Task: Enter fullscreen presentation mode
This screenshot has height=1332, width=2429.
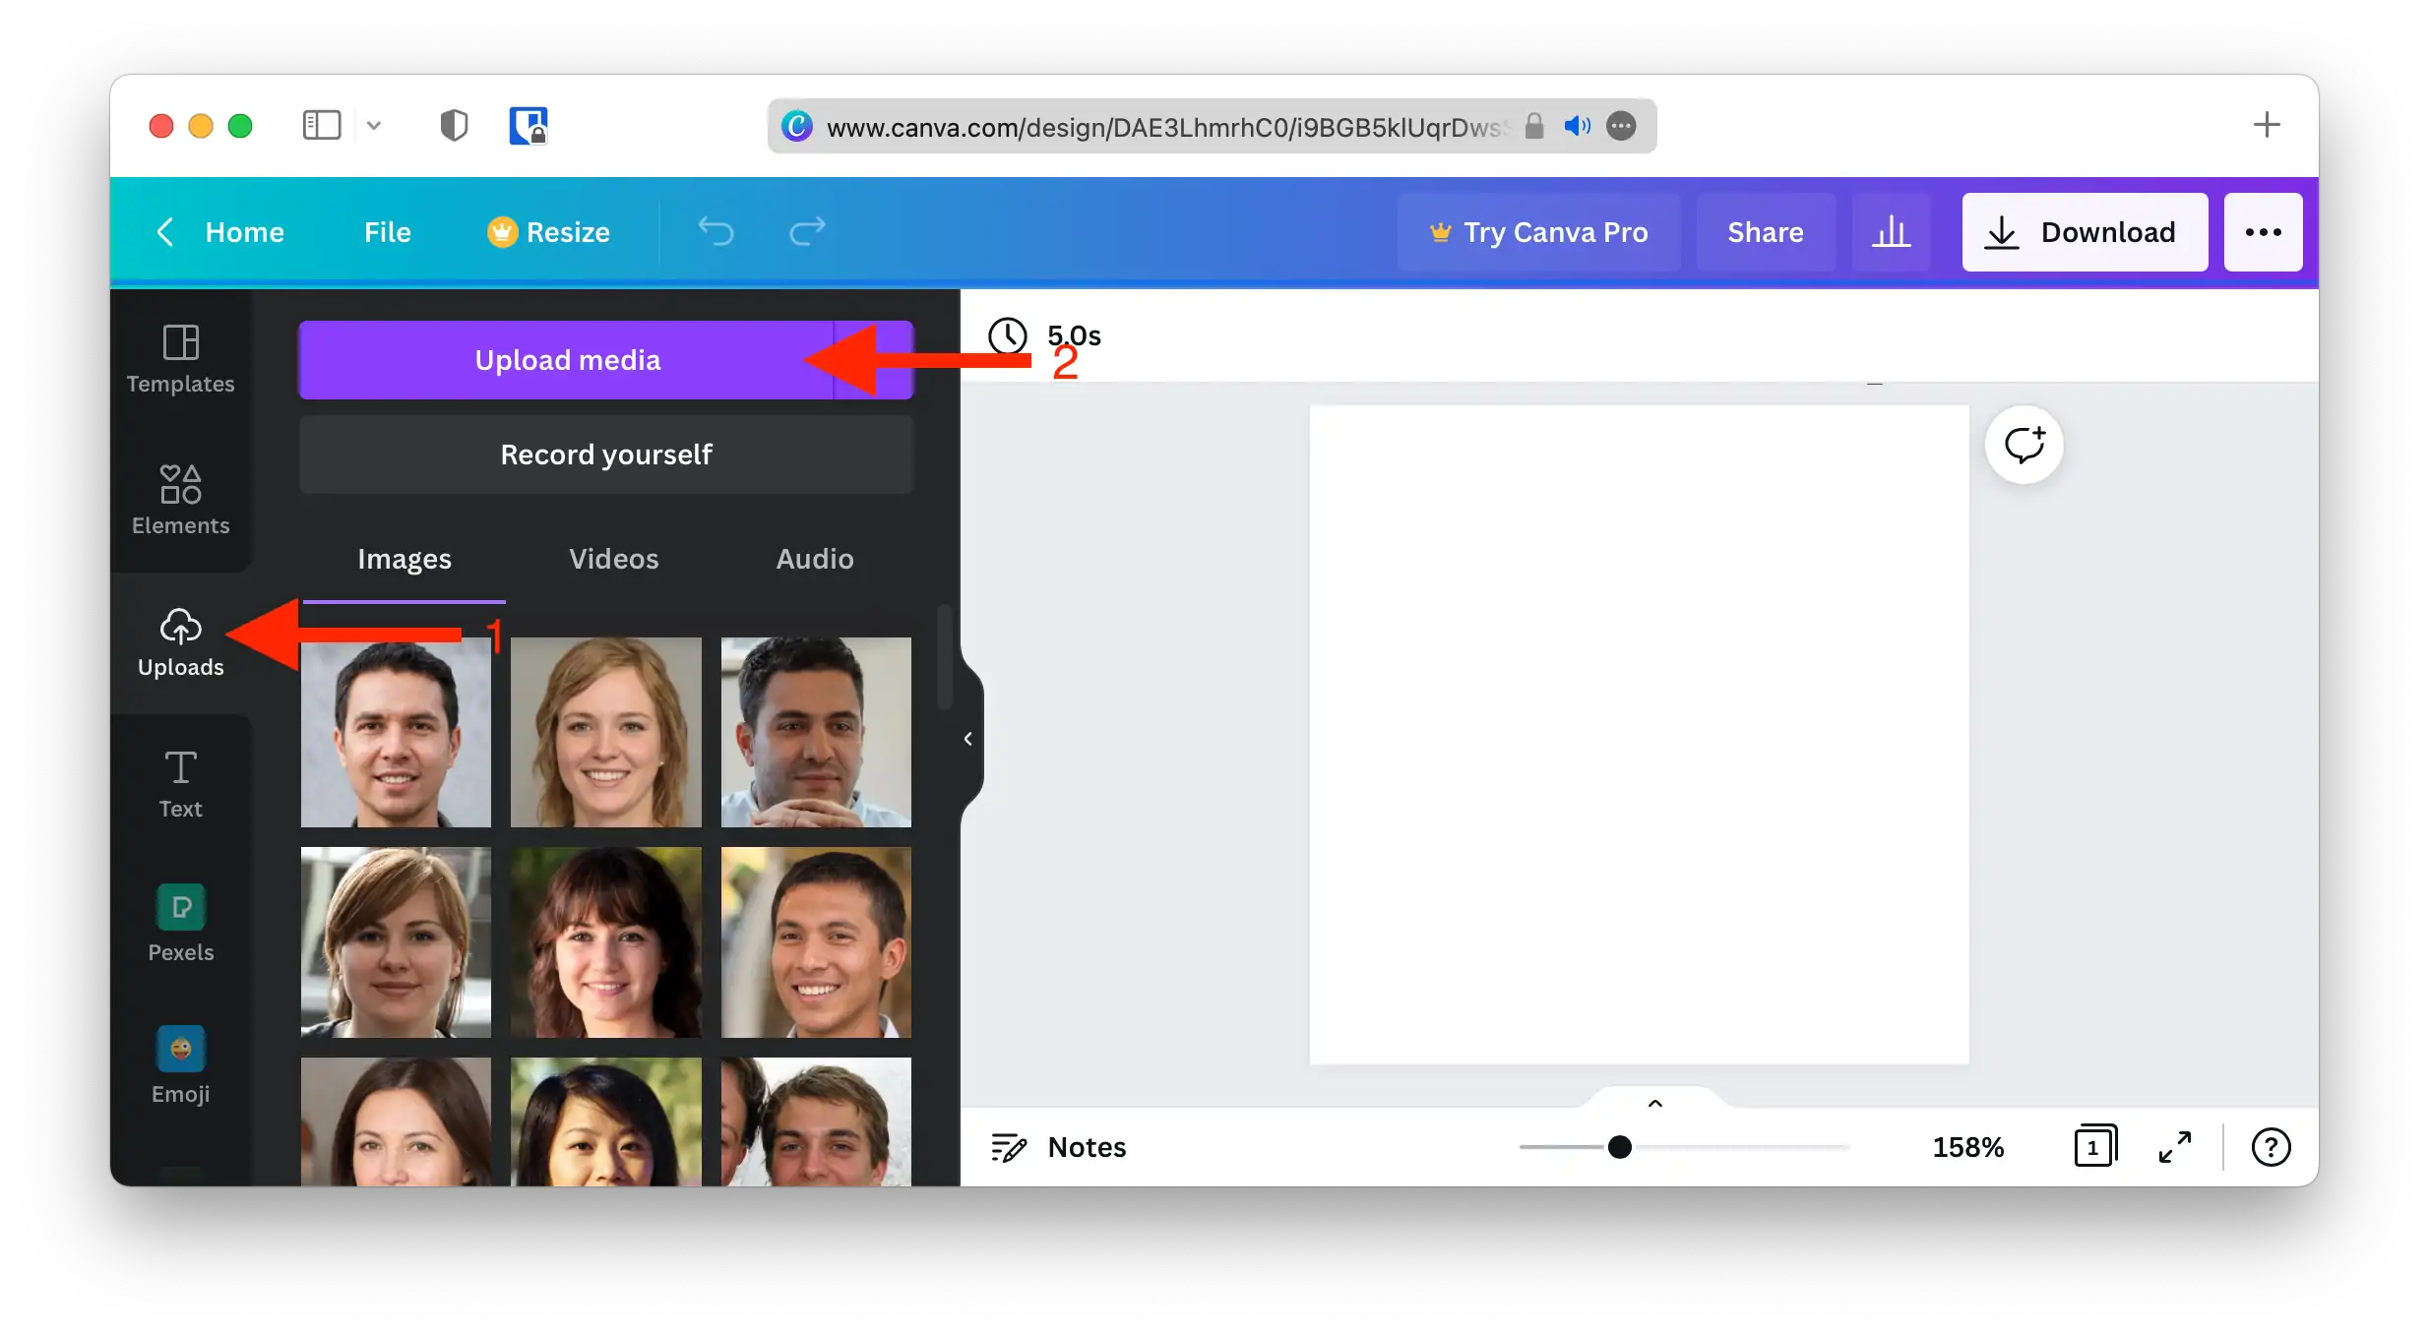Action: click(2175, 1147)
